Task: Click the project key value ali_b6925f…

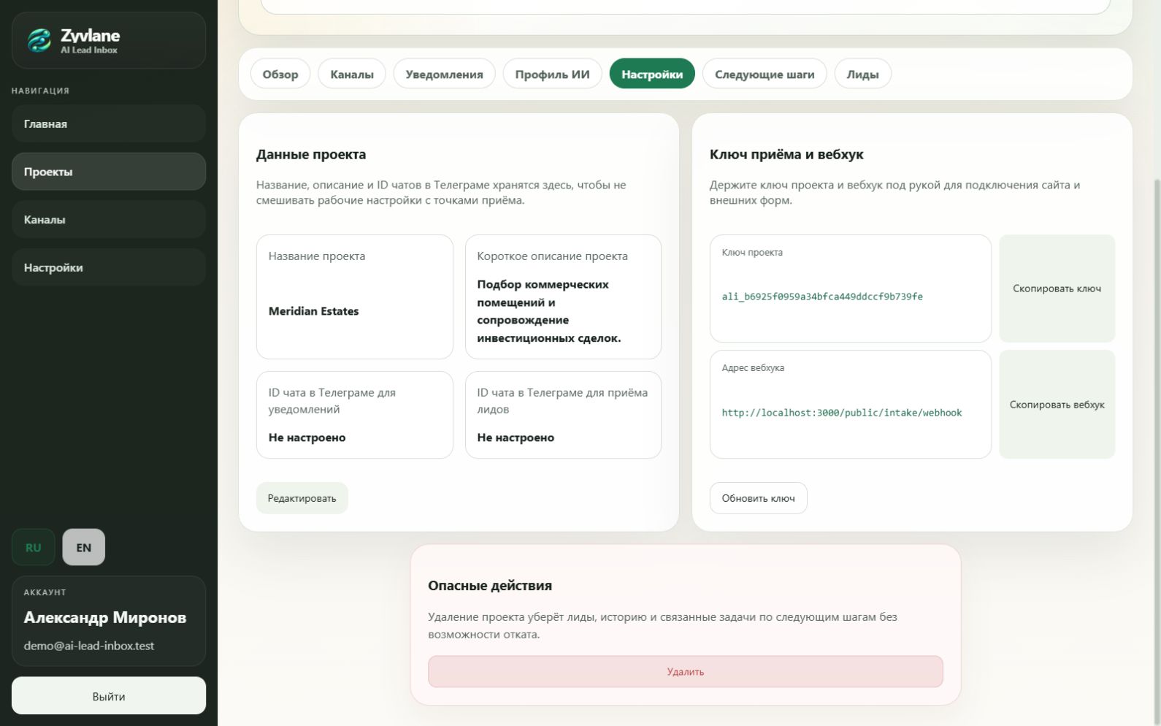Action: (x=822, y=297)
